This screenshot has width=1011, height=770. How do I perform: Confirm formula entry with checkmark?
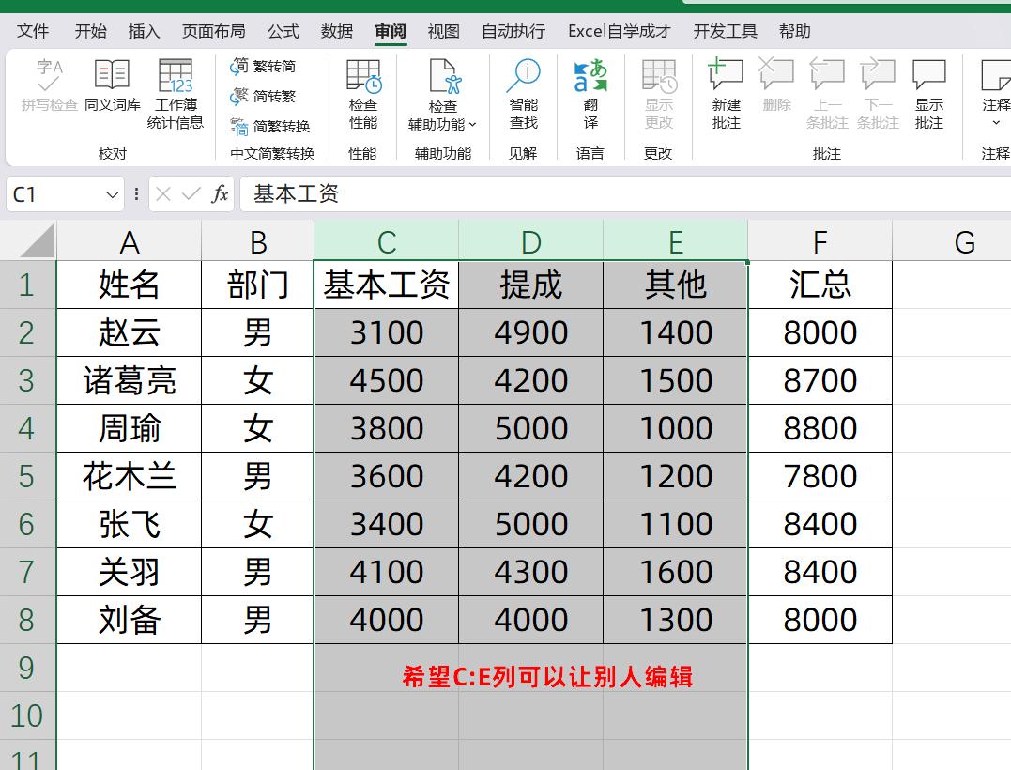191,194
